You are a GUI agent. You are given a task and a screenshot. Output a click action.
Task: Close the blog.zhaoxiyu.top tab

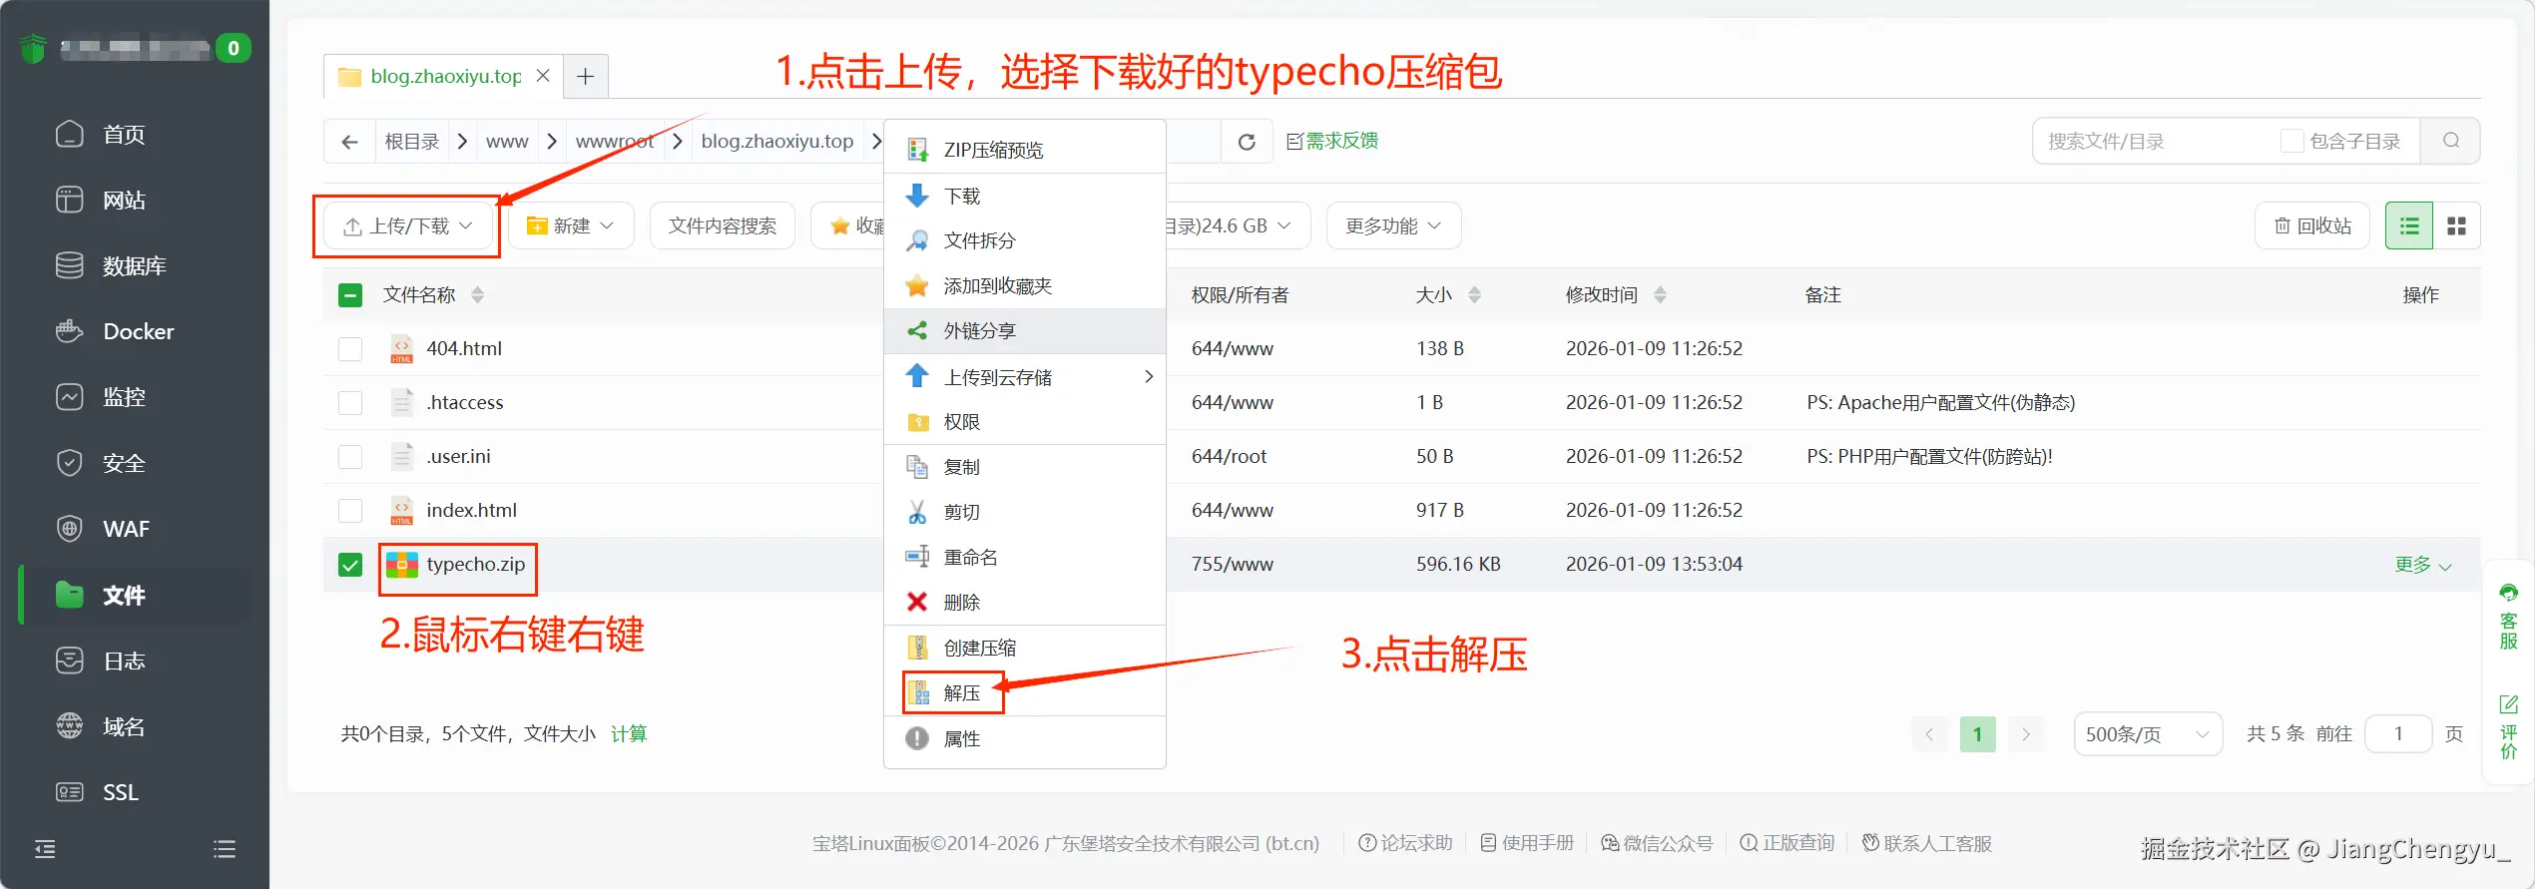pyautogui.click(x=543, y=76)
